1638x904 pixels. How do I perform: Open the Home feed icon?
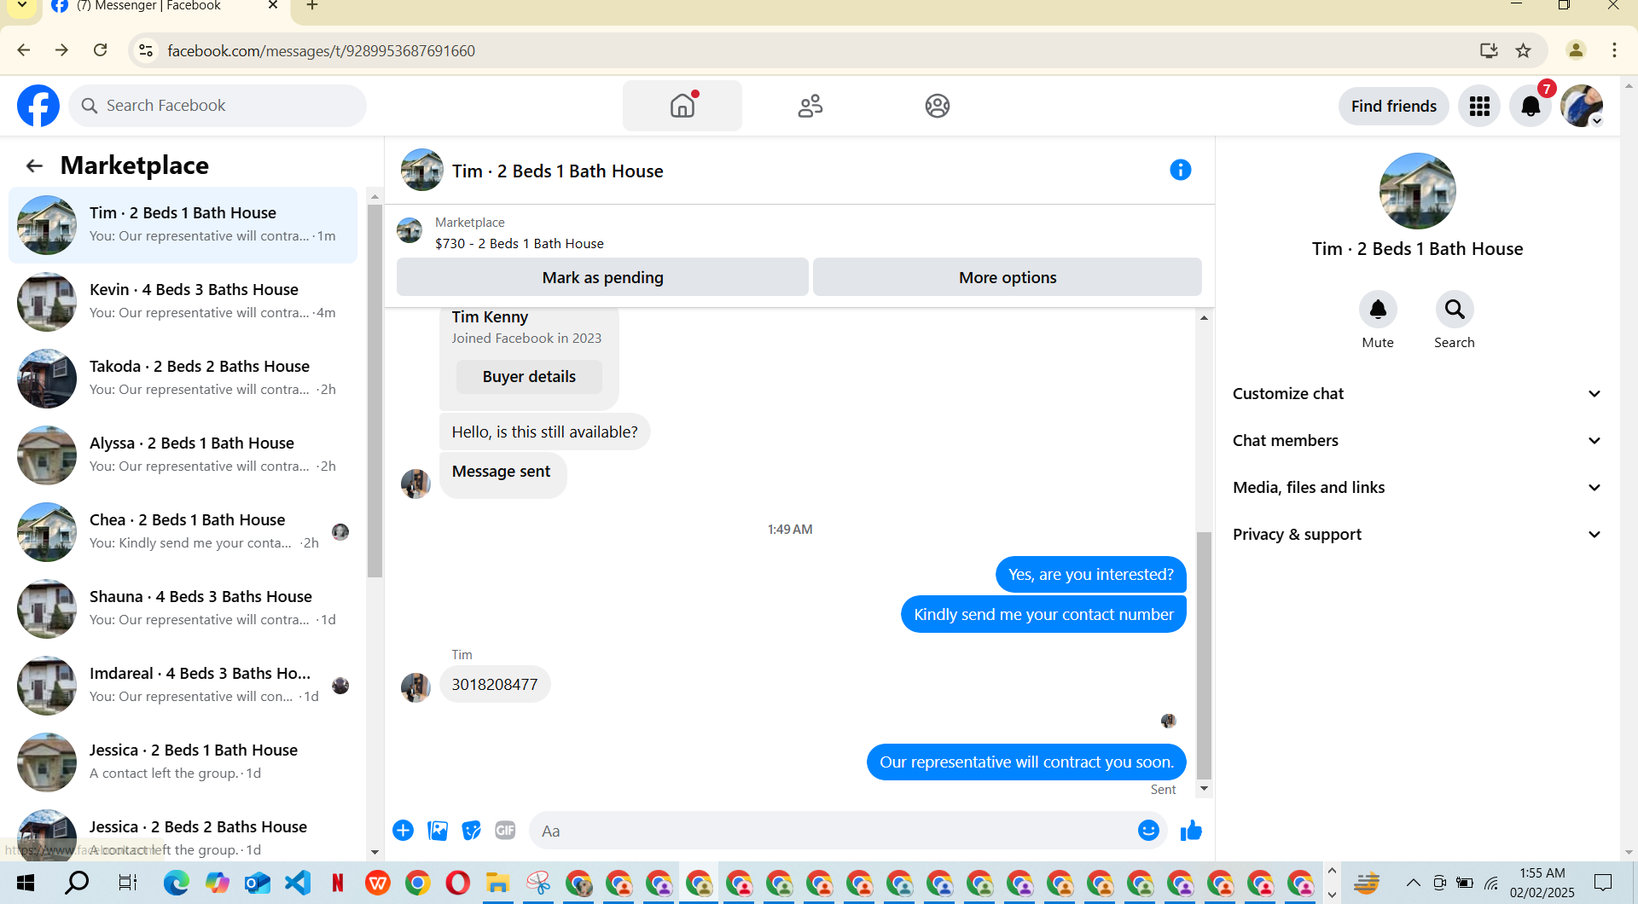(682, 106)
